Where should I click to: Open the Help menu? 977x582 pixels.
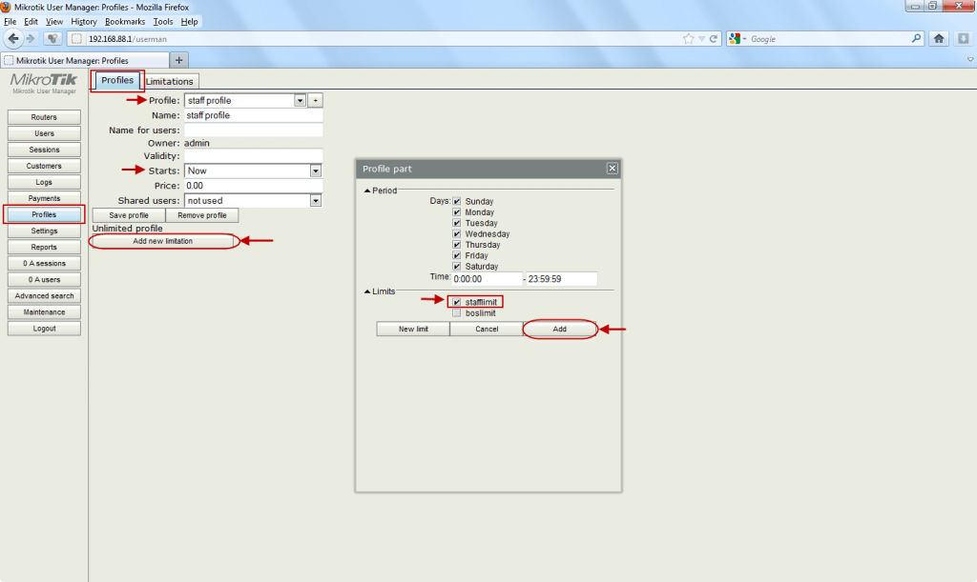tap(190, 22)
